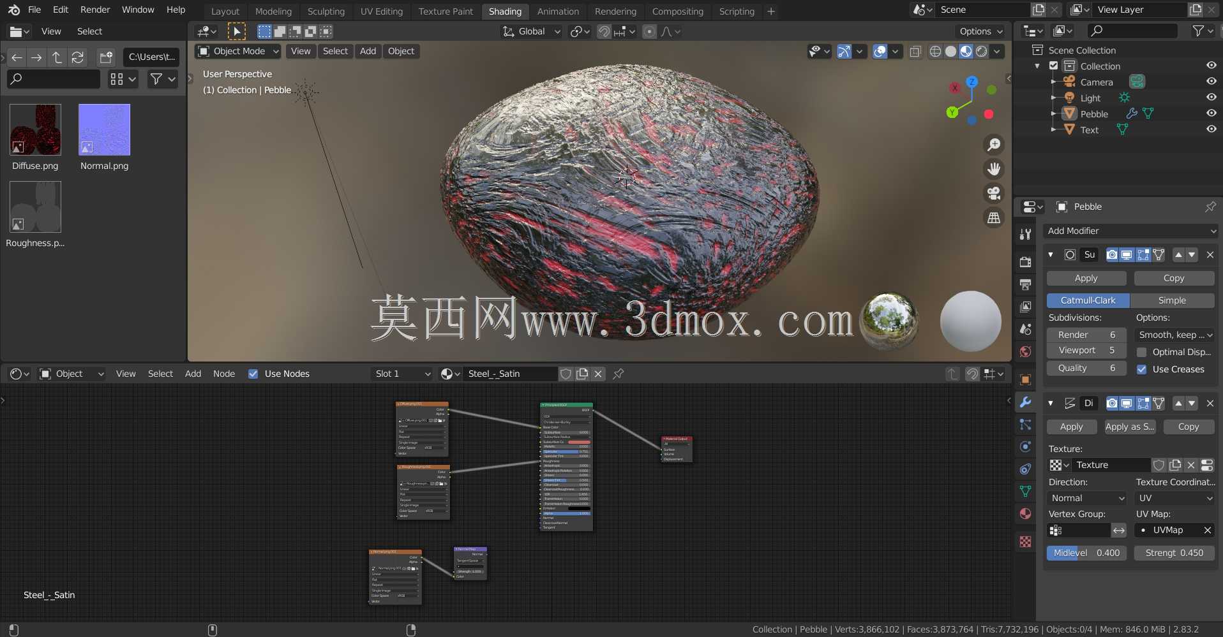
Task: Copy the Displace modifier
Action: [1188, 427]
